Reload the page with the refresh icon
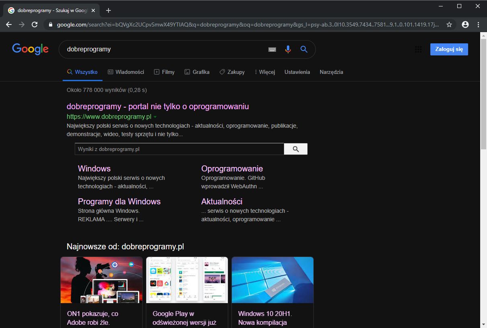 tap(35, 24)
